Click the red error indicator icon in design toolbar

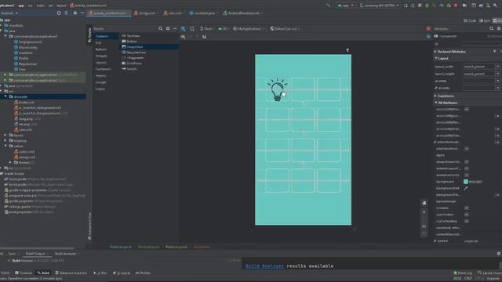click(428, 29)
